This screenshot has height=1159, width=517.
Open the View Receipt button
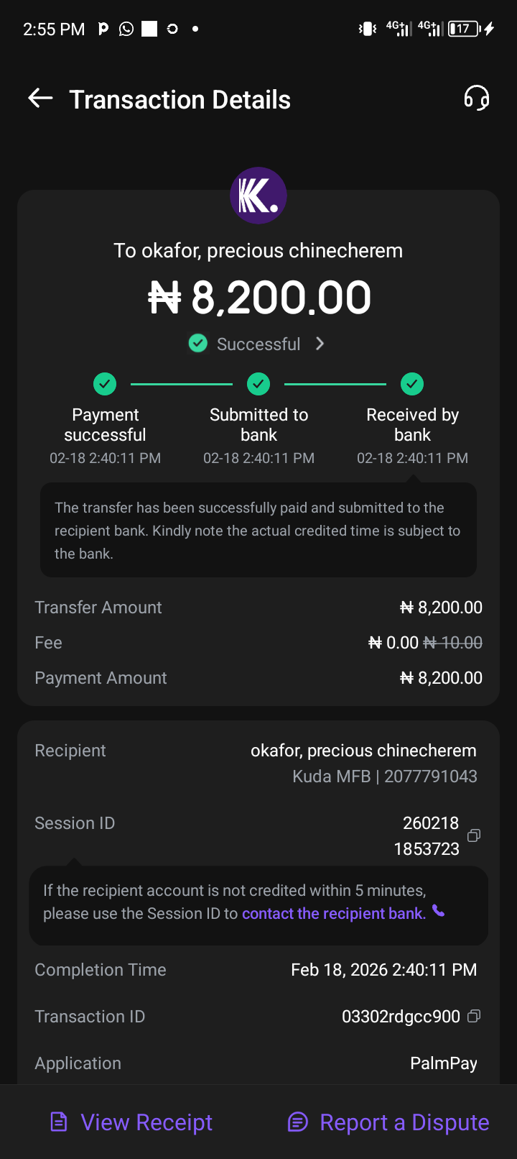click(x=146, y=1122)
